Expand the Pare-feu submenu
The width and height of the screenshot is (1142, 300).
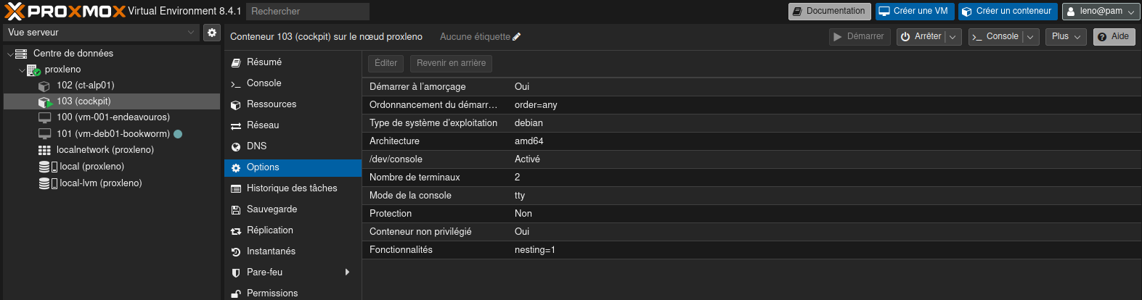(x=347, y=272)
